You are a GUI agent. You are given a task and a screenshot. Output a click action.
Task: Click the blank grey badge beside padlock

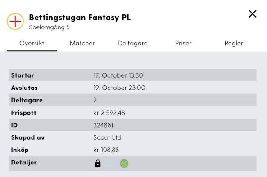pos(110,164)
